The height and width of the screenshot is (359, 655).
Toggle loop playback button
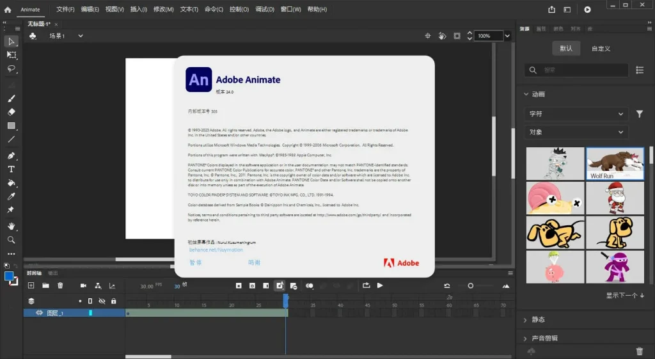(x=367, y=285)
